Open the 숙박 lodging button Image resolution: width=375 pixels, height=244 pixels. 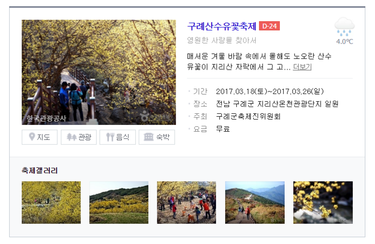157,137
